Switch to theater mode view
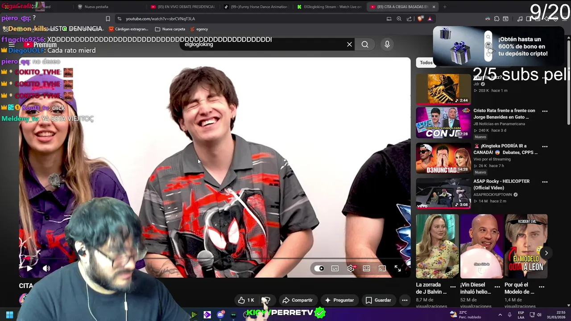 [x=366, y=268]
